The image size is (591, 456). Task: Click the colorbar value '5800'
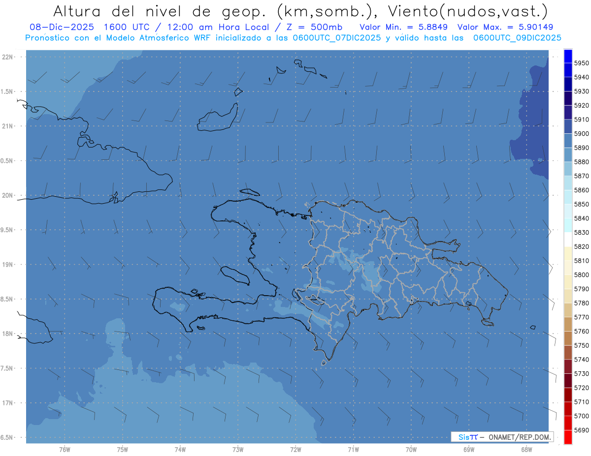[x=581, y=274]
